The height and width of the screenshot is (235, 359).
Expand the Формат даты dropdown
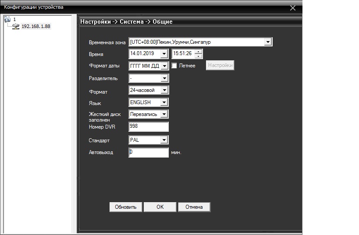[x=164, y=66]
